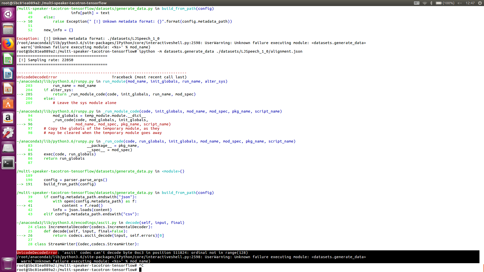Viewport: 484px width, 272px height.
Task: Focus the Terminal launcher in dock
Action: click(8, 163)
